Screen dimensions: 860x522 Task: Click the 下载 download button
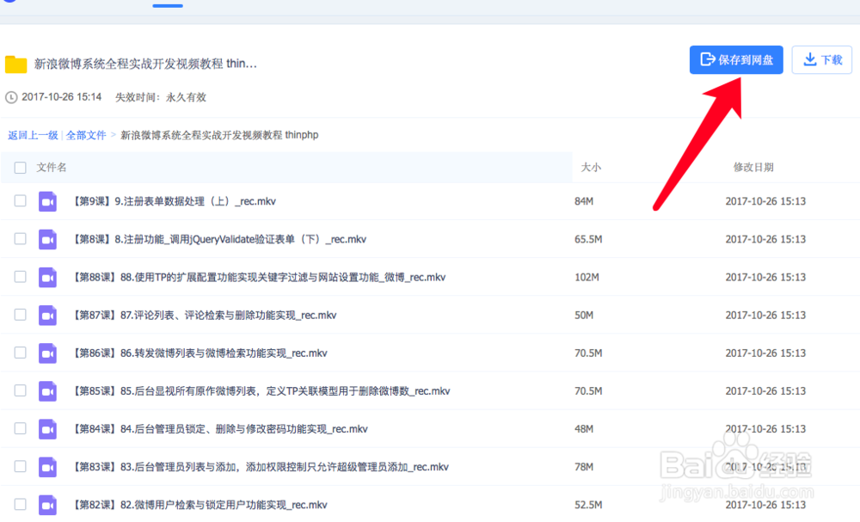[x=821, y=59]
